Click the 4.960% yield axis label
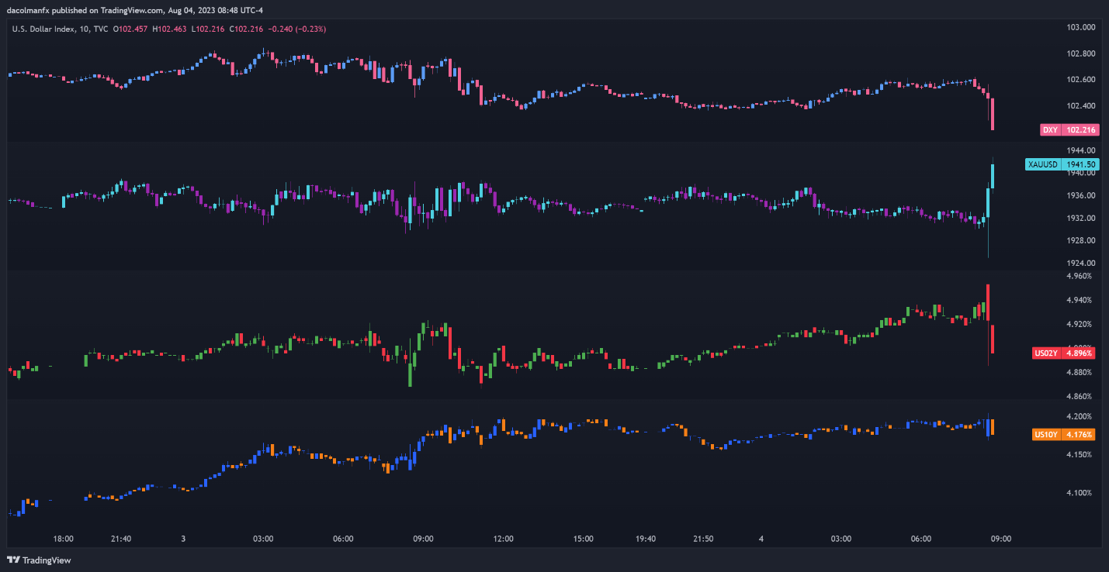1109x572 pixels. 1080,276
